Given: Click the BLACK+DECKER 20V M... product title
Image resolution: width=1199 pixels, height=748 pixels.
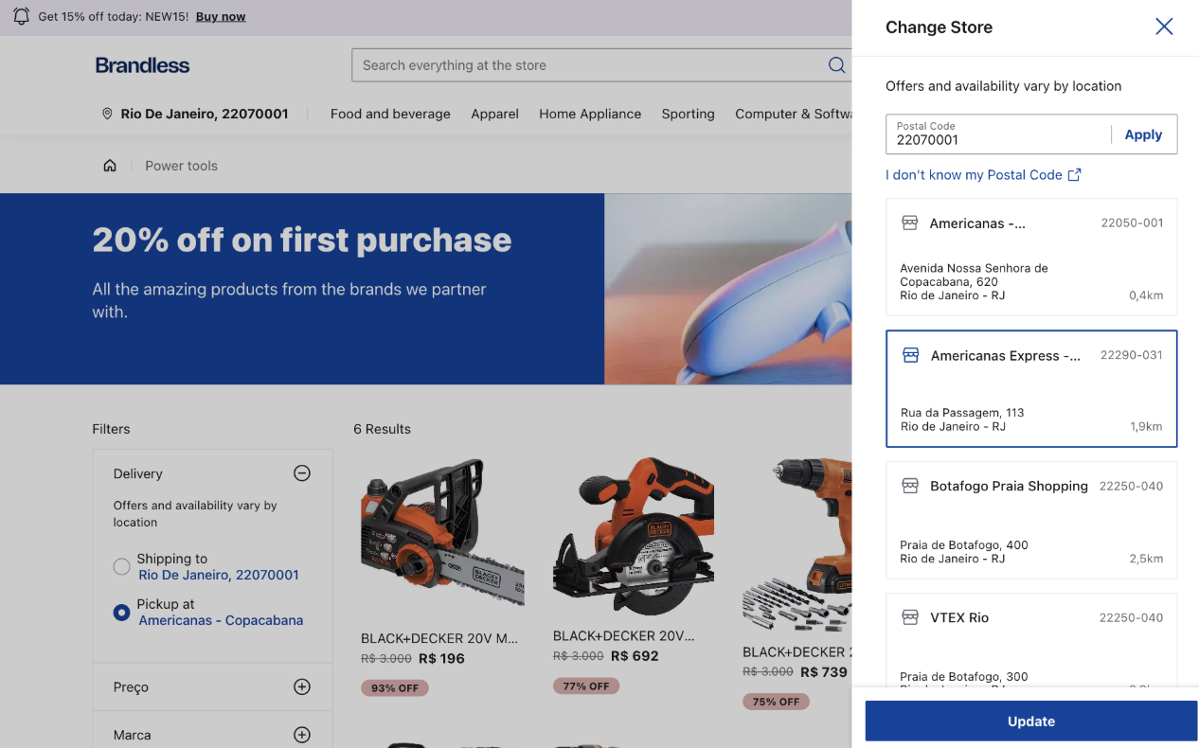Looking at the screenshot, I should point(439,639).
